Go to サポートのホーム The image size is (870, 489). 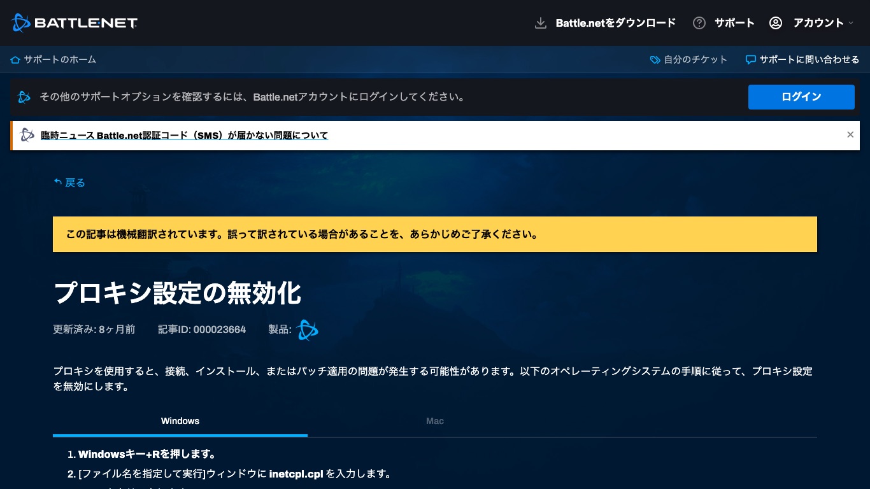click(x=60, y=60)
